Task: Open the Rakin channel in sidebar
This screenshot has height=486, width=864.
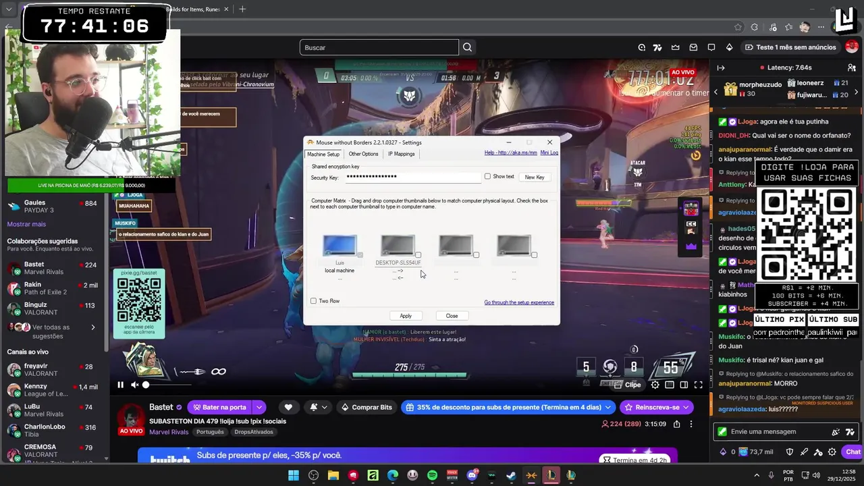Action: 53,288
